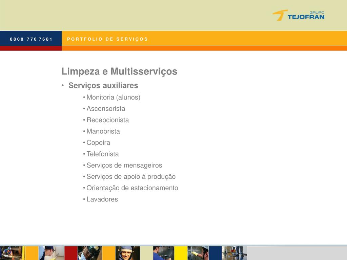Click the Copeira list item
347x260 pixels.
[98, 143]
